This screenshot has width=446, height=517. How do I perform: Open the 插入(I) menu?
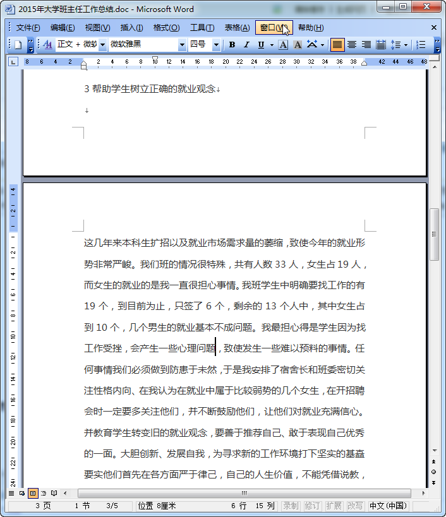pyautogui.click(x=131, y=28)
